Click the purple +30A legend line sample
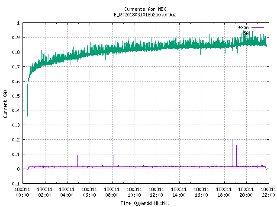277x207 pixels. pos(258,28)
